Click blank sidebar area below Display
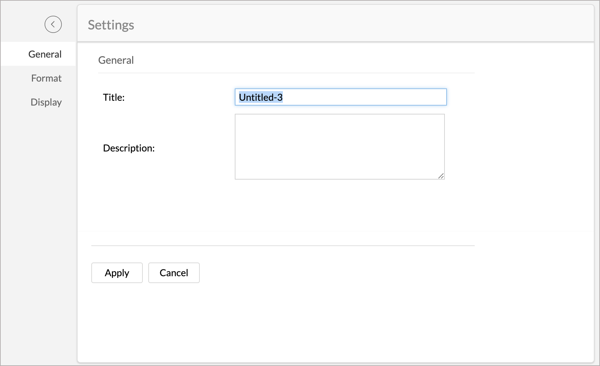Image resolution: width=600 pixels, height=366 pixels. (38, 223)
